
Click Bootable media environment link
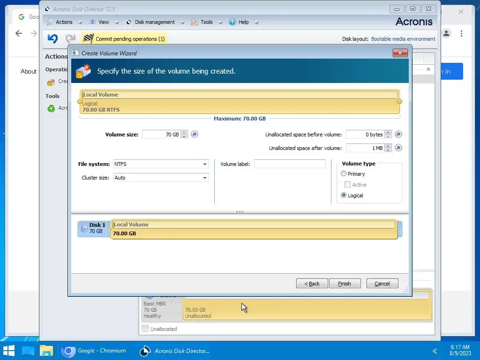click(x=403, y=39)
